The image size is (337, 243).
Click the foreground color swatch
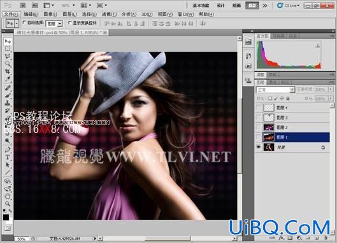coord(6,218)
